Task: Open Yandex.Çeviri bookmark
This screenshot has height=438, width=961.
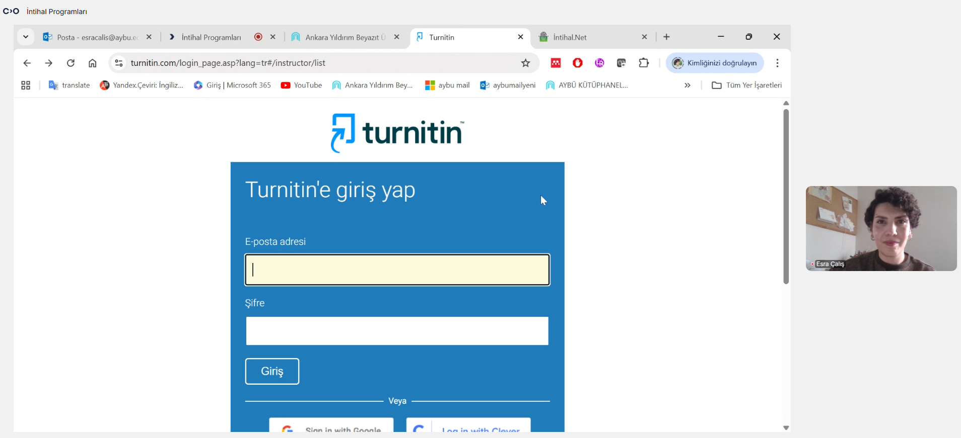Action: coord(142,85)
